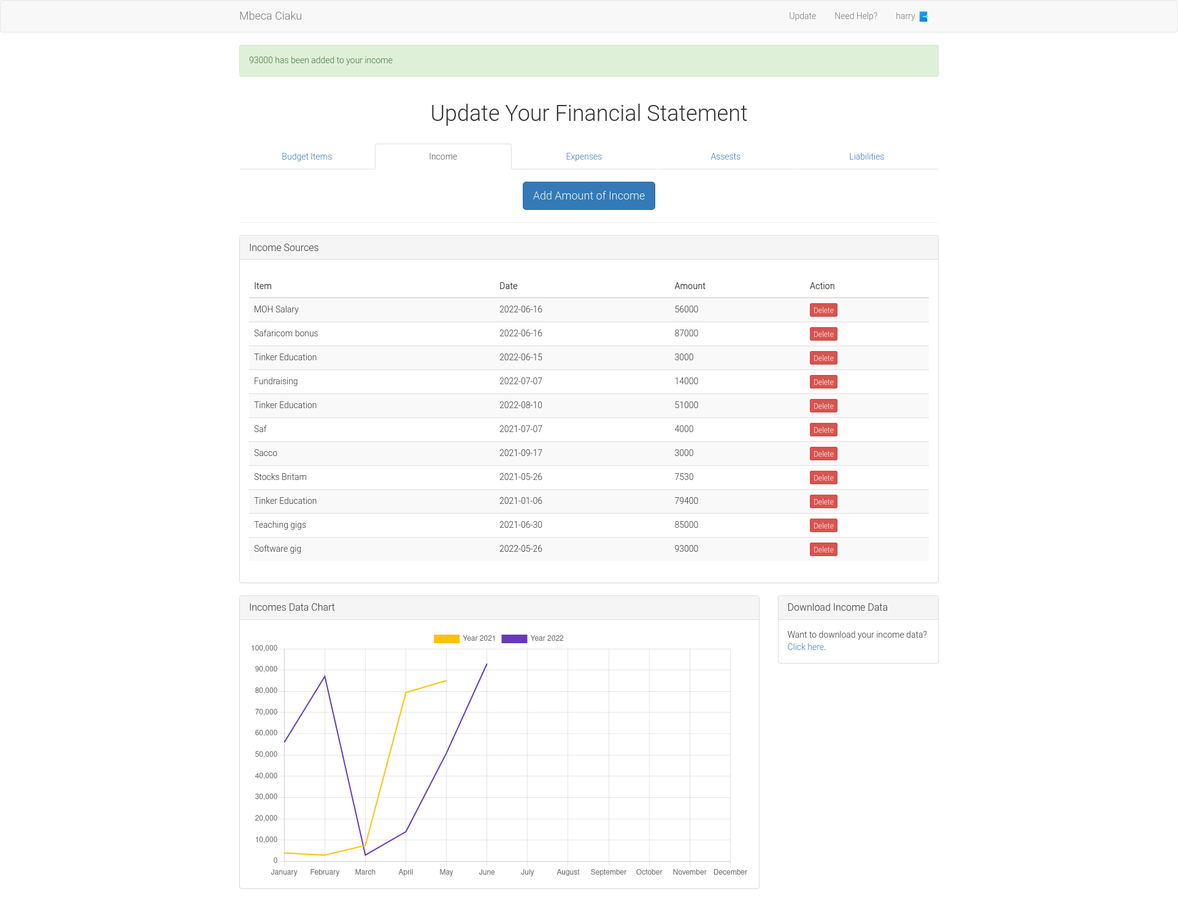Click the logout icon next to harry

[923, 17]
